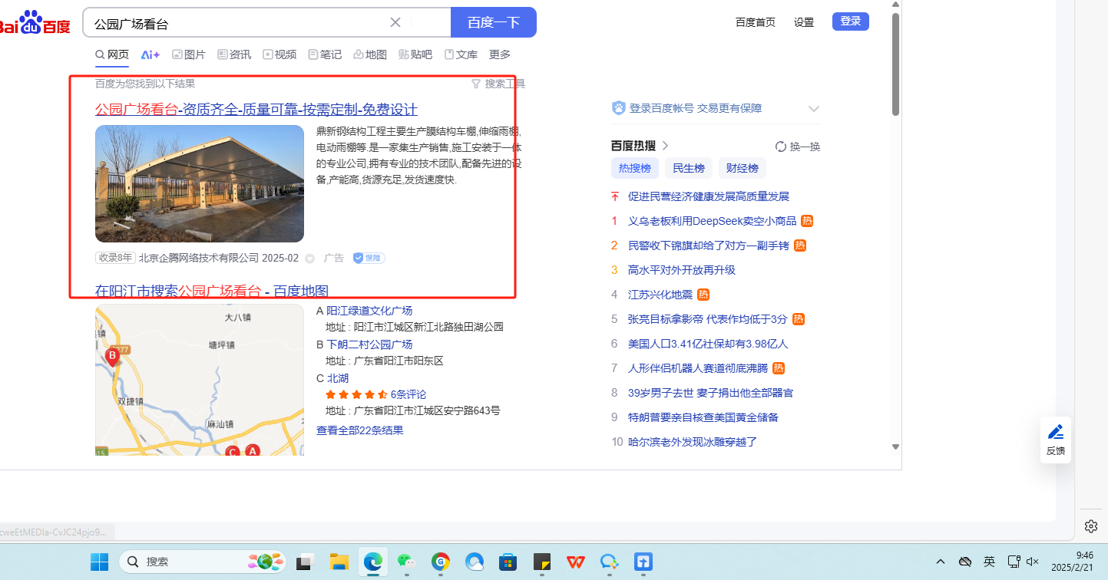The image size is (1108, 580).
Task: Launch WPS Office from the taskbar
Action: pos(576,562)
